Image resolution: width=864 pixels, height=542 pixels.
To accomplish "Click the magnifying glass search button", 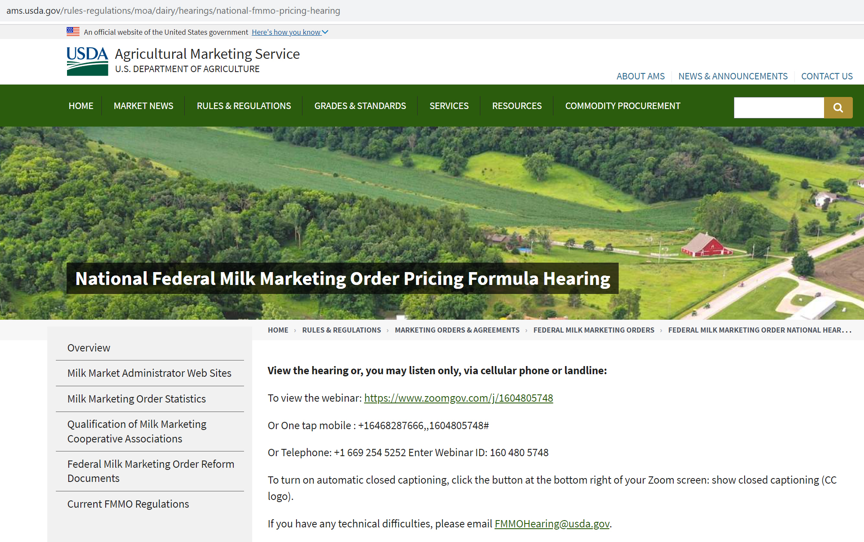I will point(838,108).
